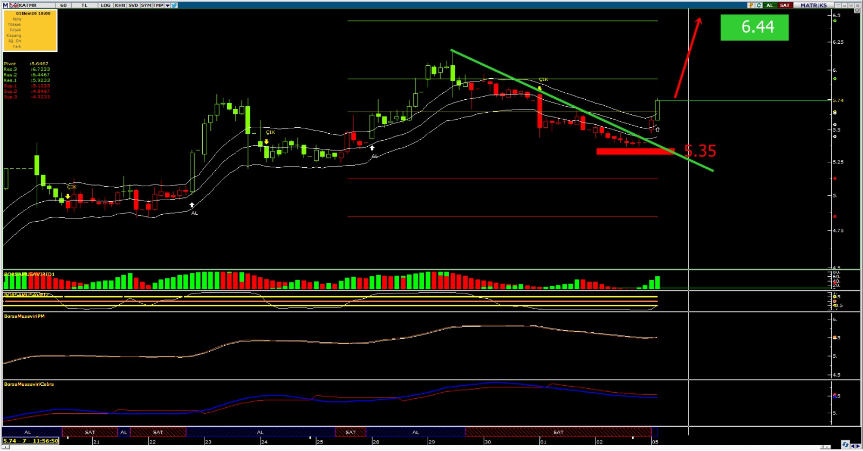863x451 pixels.
Task: Click the chart-type icon beside KATMR symbol
Action: pyautogui.click(x=14, y=5)
